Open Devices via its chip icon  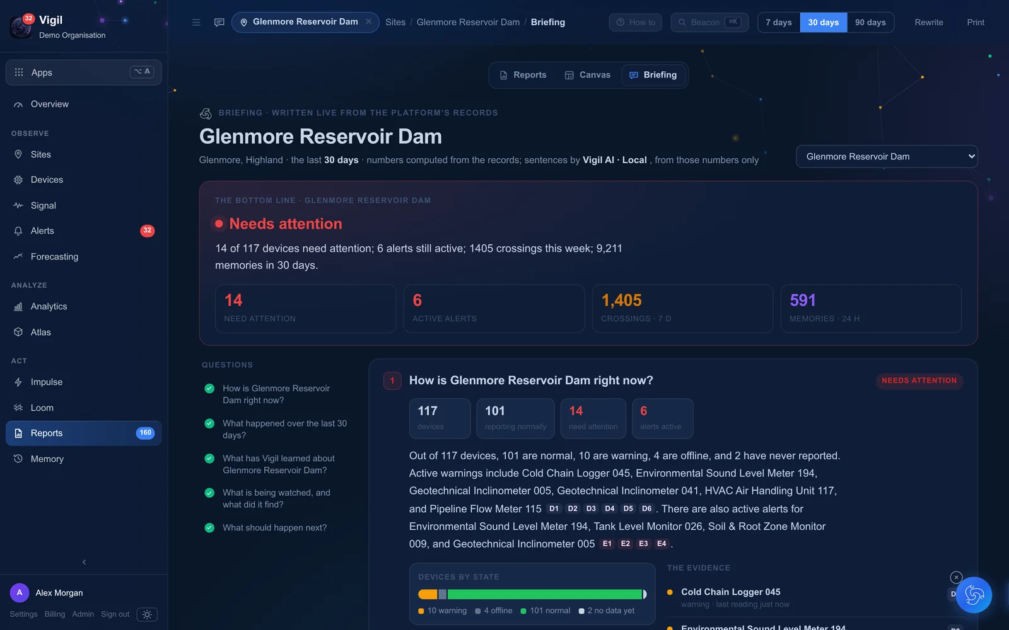click(18, 180)
